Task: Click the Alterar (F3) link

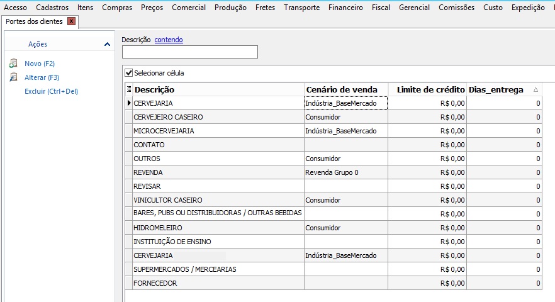Action: point(42,77)
